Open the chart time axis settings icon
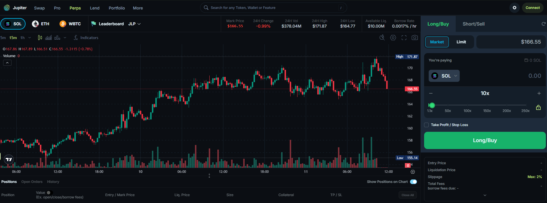This screenshot has width=547, height=203. coord(413,172)
